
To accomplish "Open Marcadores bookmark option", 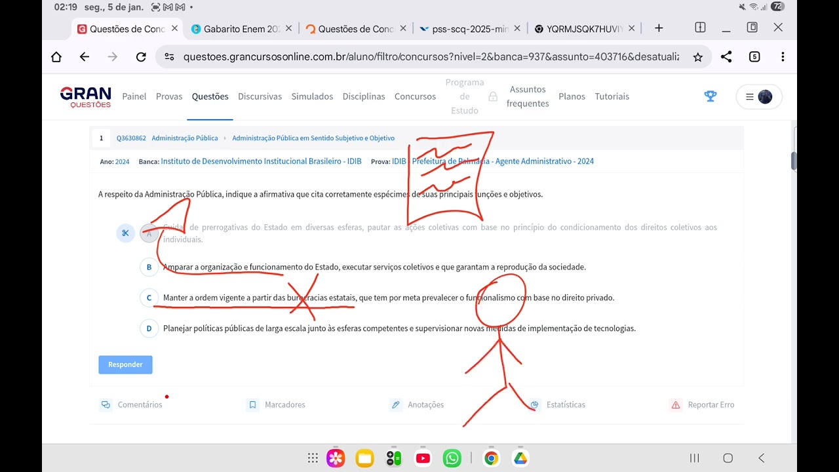I will click(276, 404).
